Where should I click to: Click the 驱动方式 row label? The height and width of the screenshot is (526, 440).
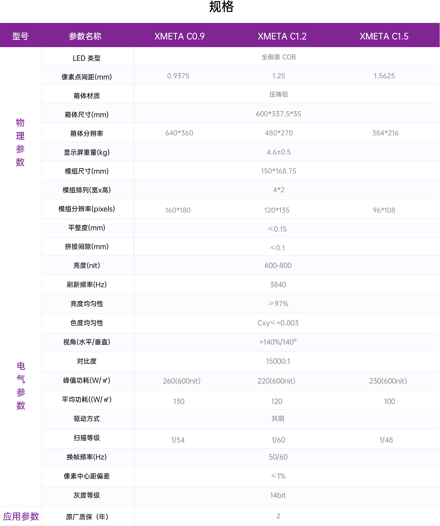(x=87, y=419)
